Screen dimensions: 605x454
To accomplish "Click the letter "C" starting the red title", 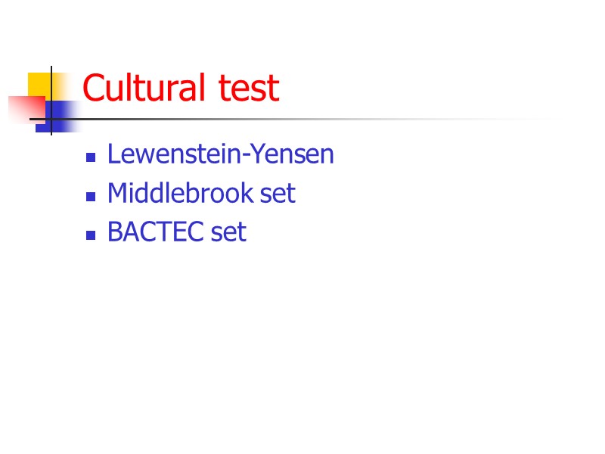I will coord(92,89).
